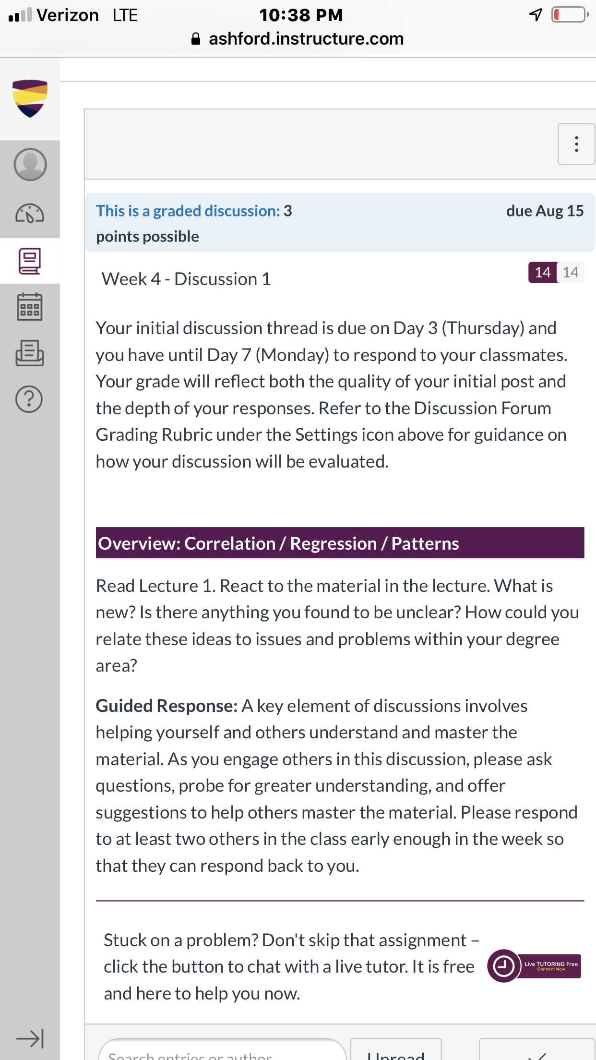Select the Week 4 - Discussion 1 title
The image size is (596, 1060).
tap(186, 279)
